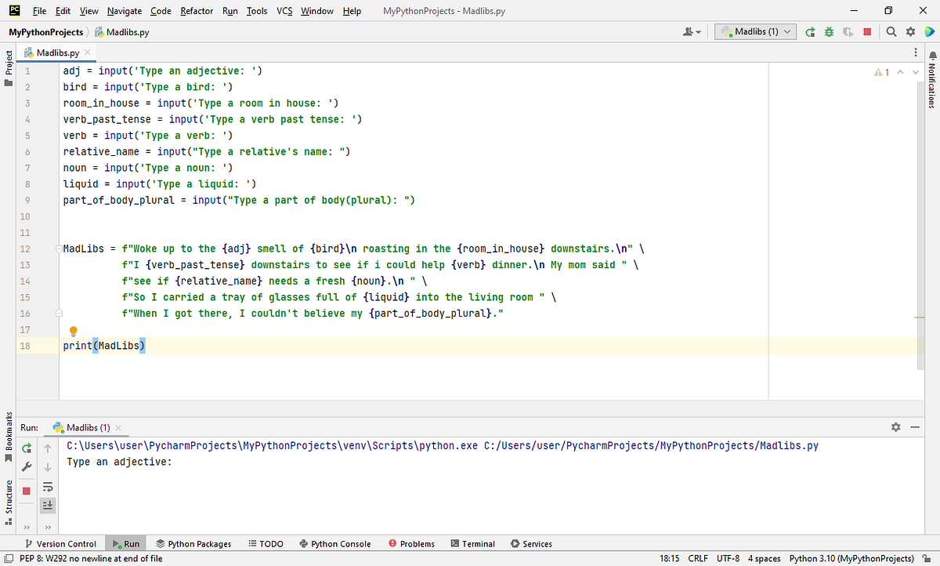Click down the stack trace arrow
Image resolution: width=940 pixels, height=566 pixels.
[48, 467]
